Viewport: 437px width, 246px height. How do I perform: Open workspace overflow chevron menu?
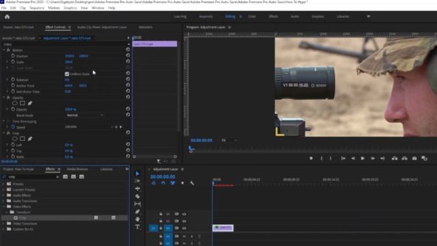coord(369,16)
